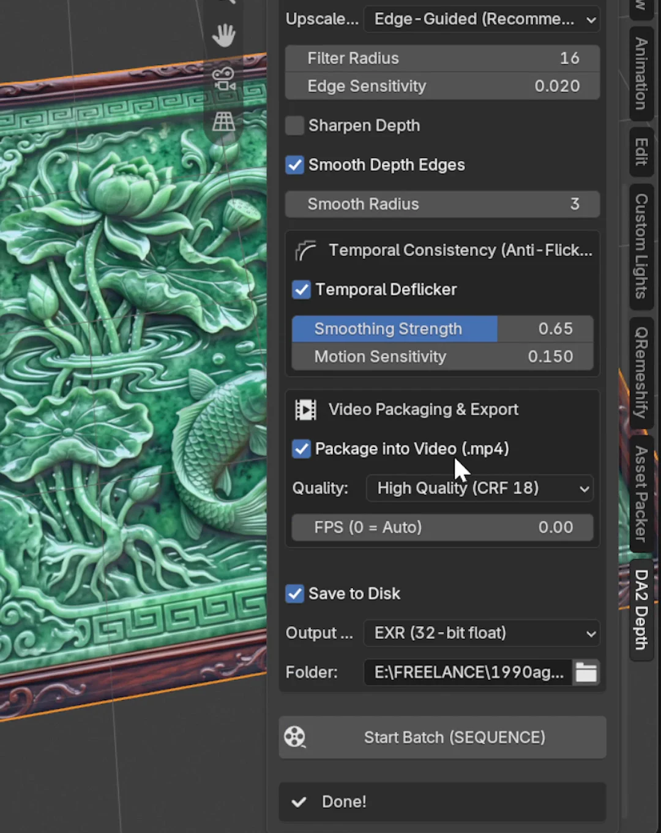This screenshot has width=661, height=833.
Task: Disable the Sharpen Depth checkbox
Action: 294,126
